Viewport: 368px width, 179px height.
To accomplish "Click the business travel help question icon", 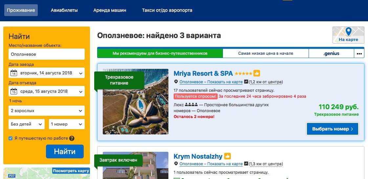I will click(x=72, y=138).
